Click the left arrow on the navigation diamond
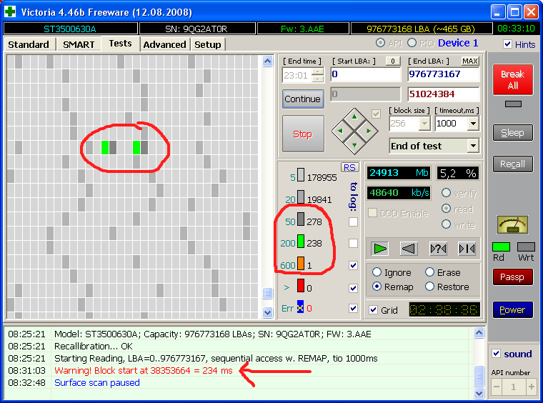The image size is (543, 403). click(340, 131)
